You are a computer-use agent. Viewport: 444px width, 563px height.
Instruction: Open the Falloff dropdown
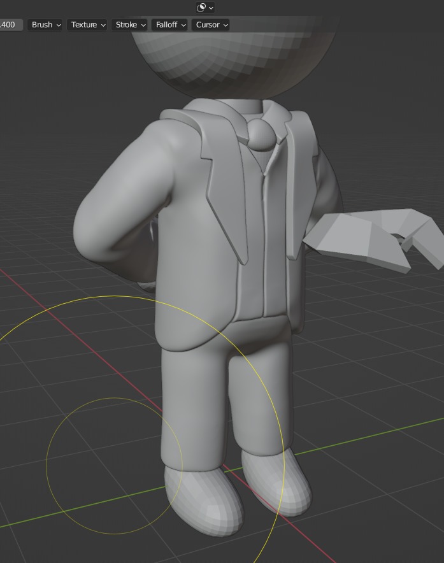(x=169, y=25)
